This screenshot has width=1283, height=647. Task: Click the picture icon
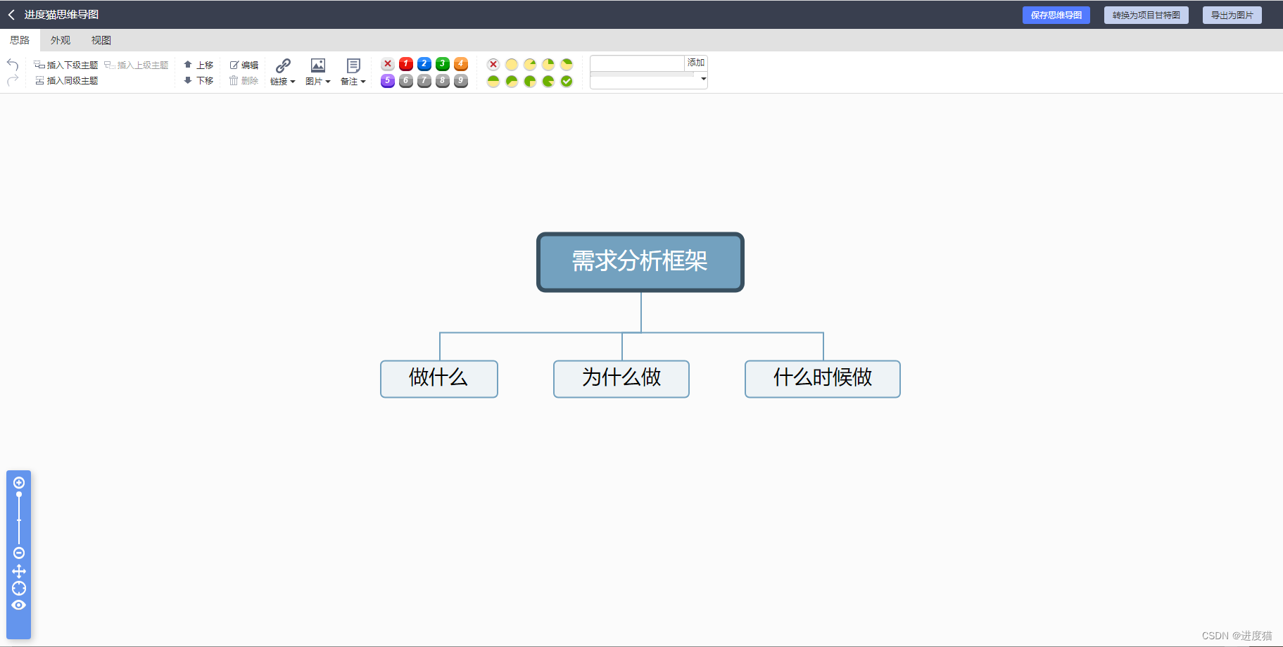[318, 65]
